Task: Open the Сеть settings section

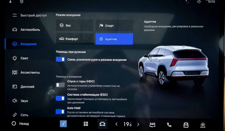Action: pos(20,115)
